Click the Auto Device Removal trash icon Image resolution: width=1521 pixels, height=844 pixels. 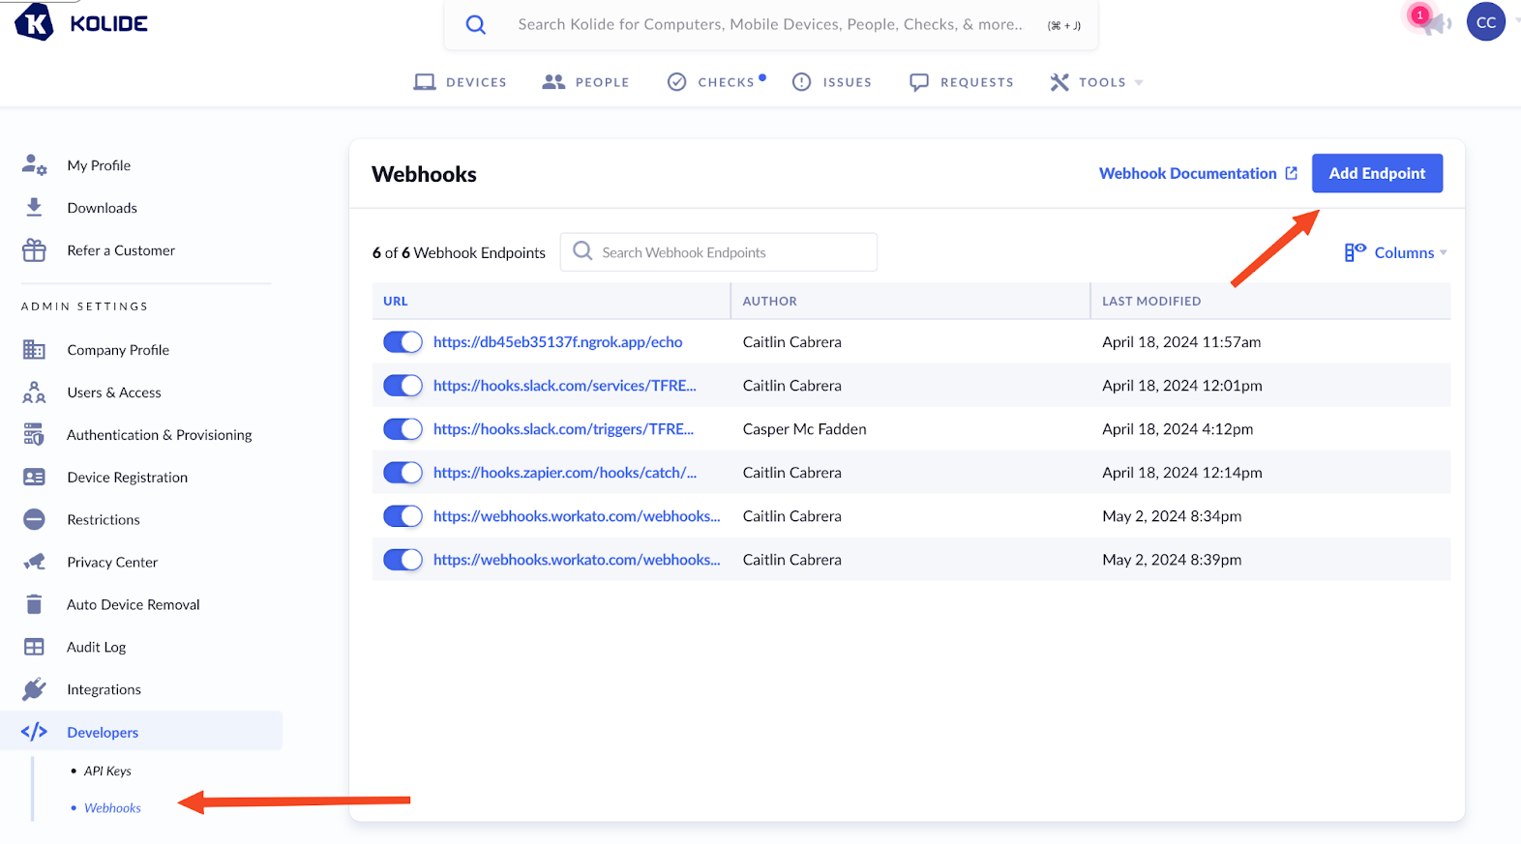[34, 604]
